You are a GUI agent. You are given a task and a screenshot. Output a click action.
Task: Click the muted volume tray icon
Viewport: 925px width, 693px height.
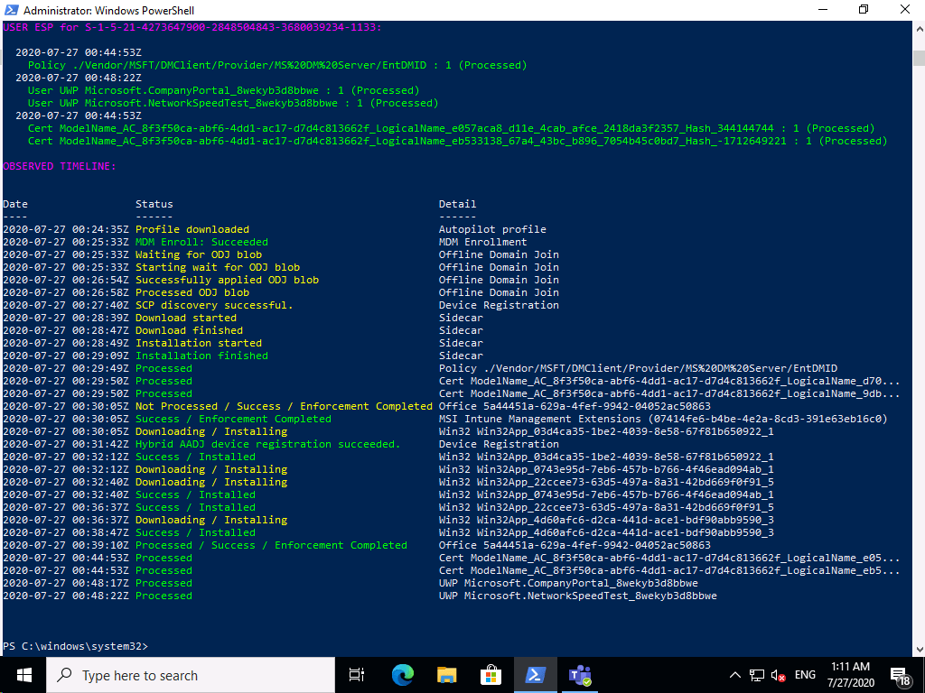point(778,675)
